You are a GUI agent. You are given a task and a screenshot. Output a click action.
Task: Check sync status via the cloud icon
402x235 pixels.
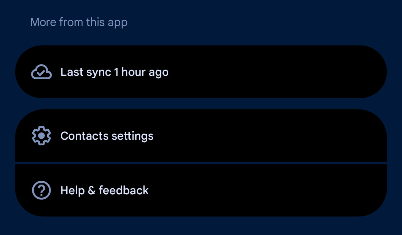coord(41,72)
